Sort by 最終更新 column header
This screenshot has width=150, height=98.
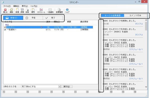[84, 22]
